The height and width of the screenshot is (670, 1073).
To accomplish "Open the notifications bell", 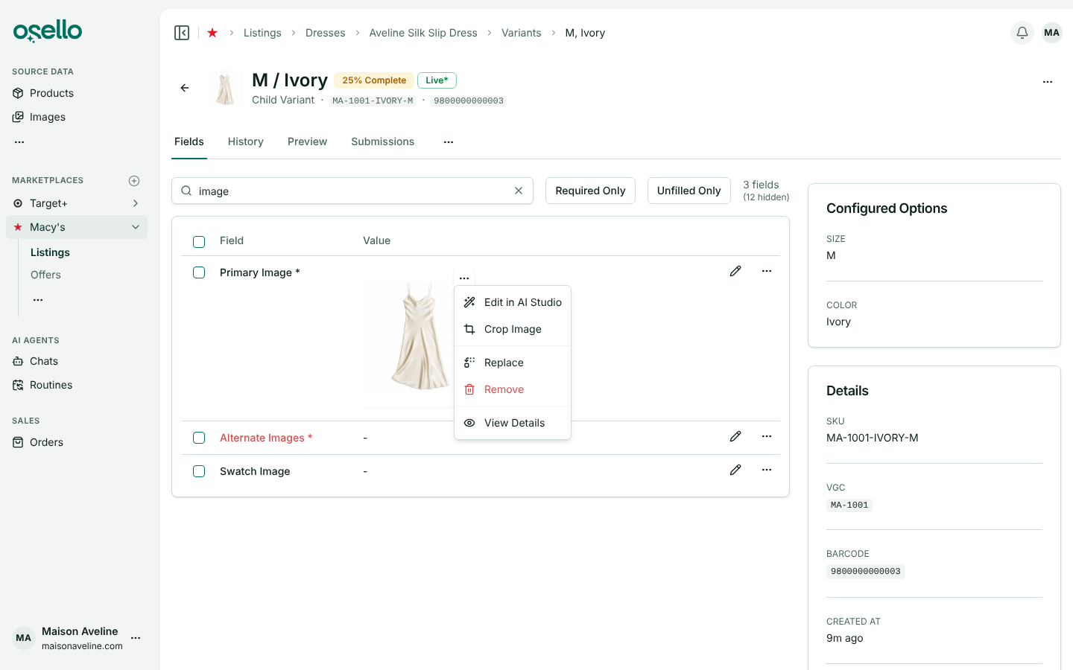I will click(1022, 33).
